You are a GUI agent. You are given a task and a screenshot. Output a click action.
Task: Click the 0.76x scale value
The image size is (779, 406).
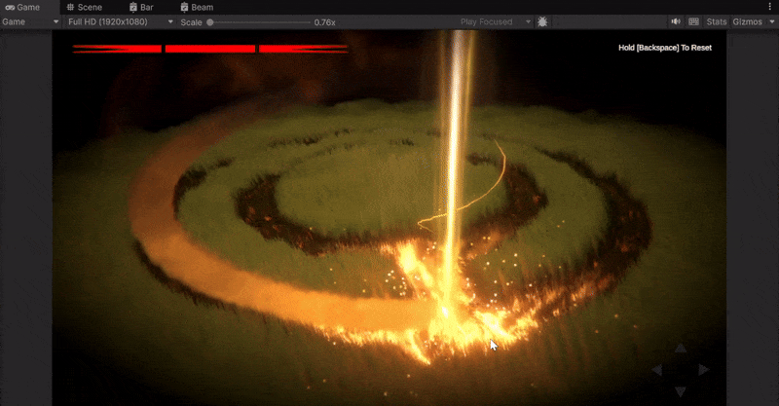click(324, 22)
